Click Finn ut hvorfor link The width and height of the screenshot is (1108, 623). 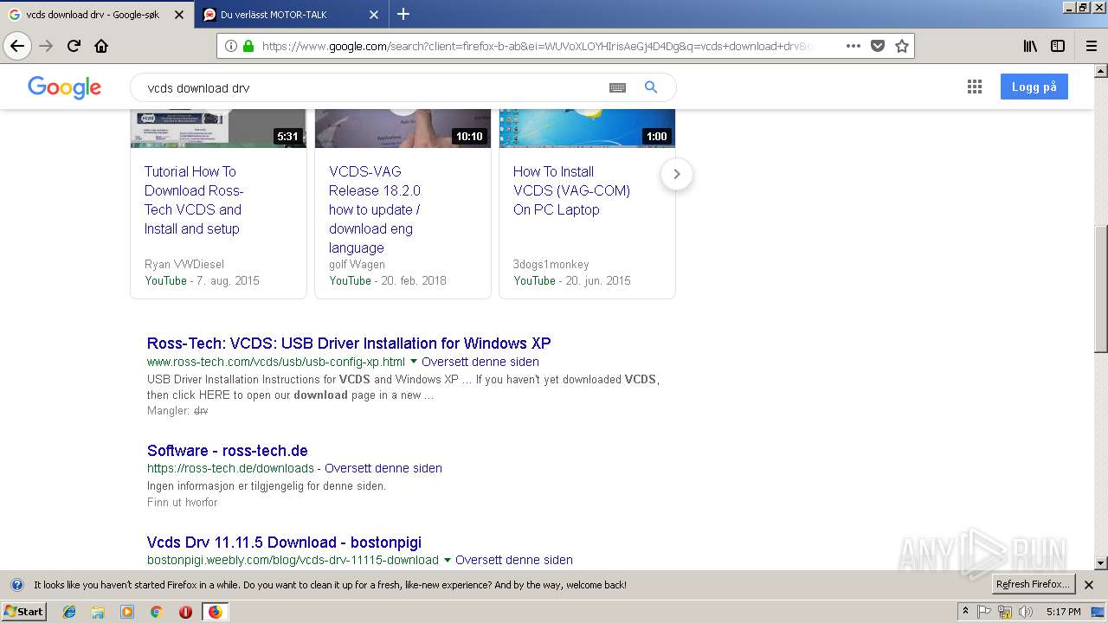pyautogui.click(x=182, y=502)
